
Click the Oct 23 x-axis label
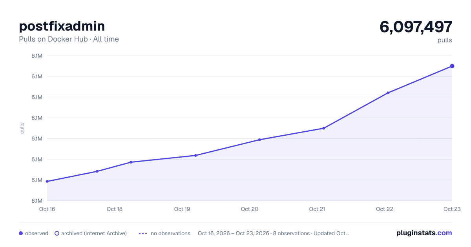click(x=452, y=209)
